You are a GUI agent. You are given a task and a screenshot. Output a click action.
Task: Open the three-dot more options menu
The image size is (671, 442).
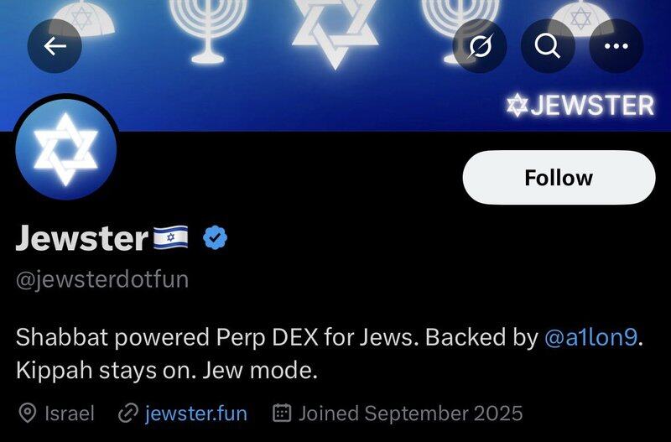(616, 46)
